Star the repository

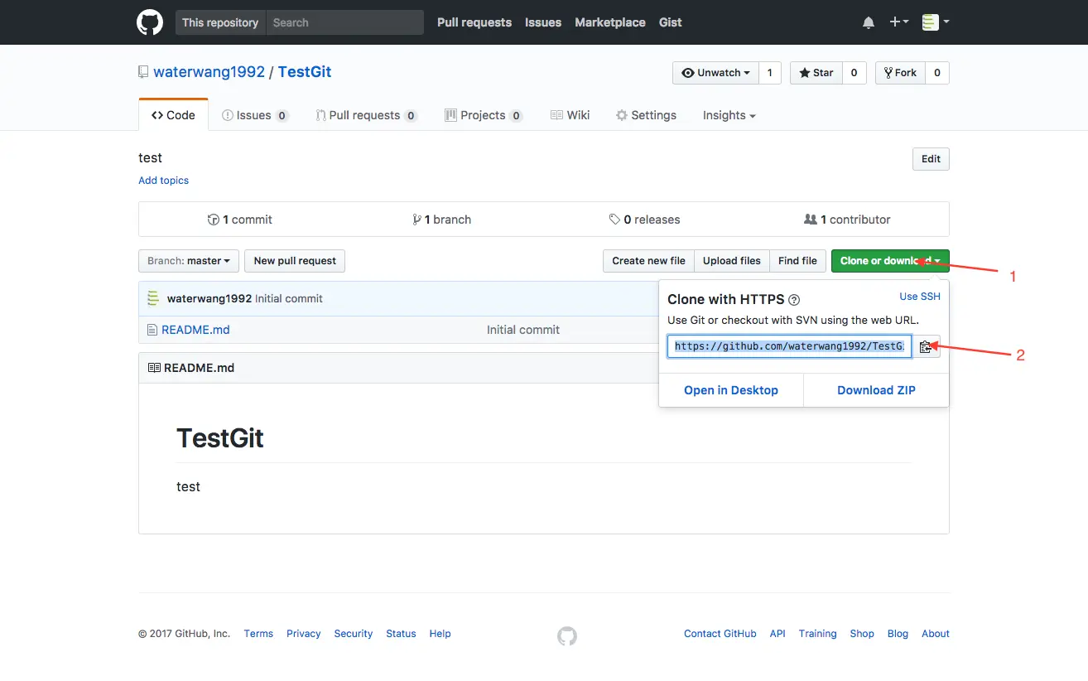click(816, 73)
